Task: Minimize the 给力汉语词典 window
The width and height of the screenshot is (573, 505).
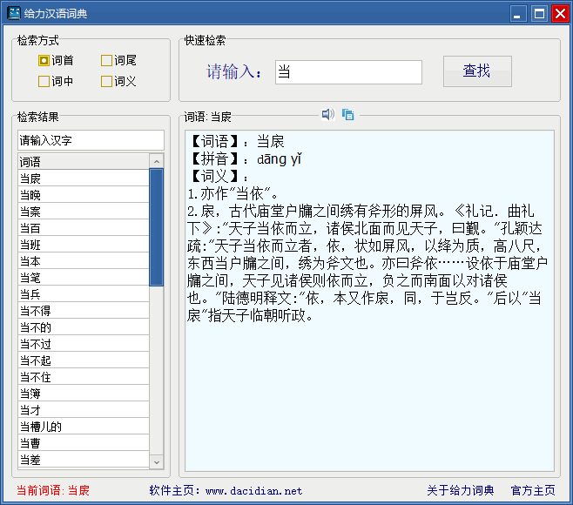Action: pos(518,14)
